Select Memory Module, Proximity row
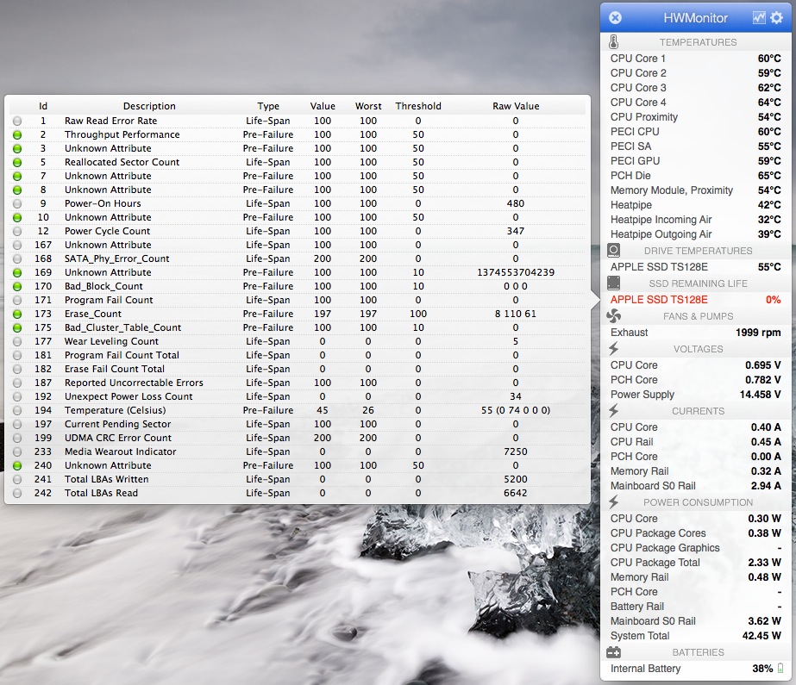The height and width of the screenshot is (685, 796). 695,190
